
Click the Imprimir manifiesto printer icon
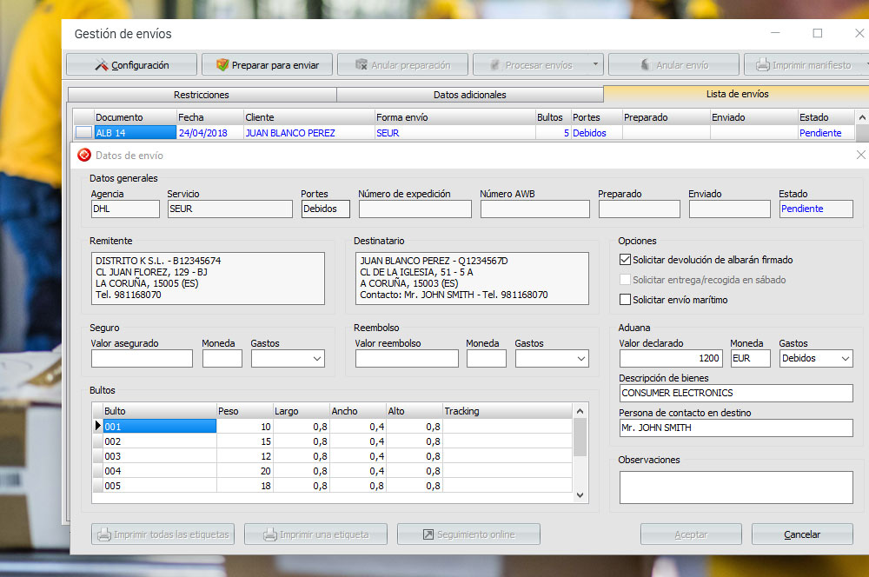(762, 65)
